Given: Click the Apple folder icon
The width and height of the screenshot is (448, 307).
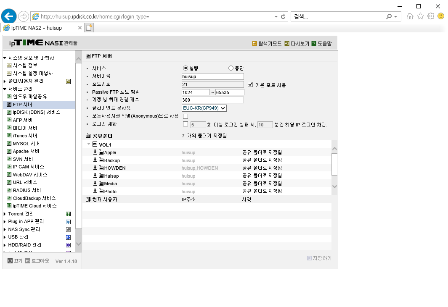Looking at the screenshot, I should pos(101,152).
